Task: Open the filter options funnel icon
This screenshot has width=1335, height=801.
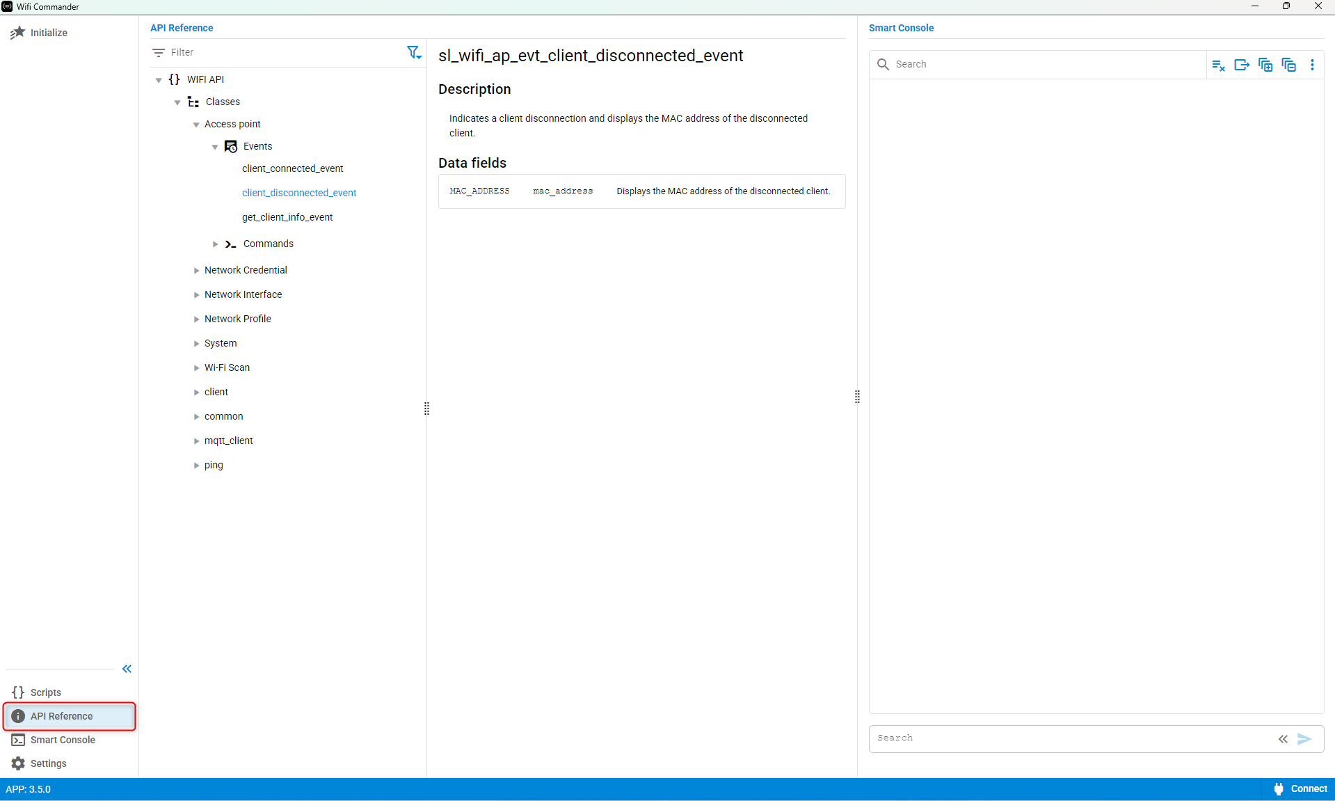Action: tap(414, 52)
